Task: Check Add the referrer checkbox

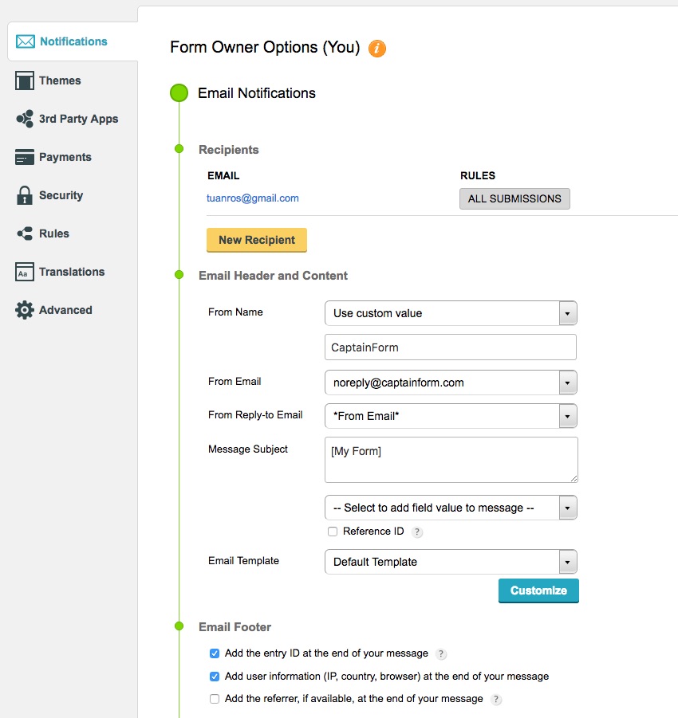Action: tap(215, 699)
